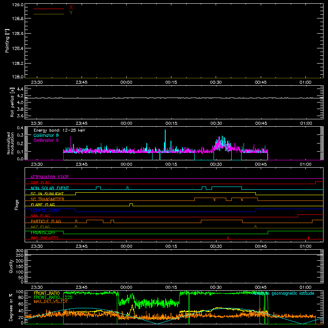Select the red X legend line sample
This screenshot has width=328, height=328.
coord(48,9)
